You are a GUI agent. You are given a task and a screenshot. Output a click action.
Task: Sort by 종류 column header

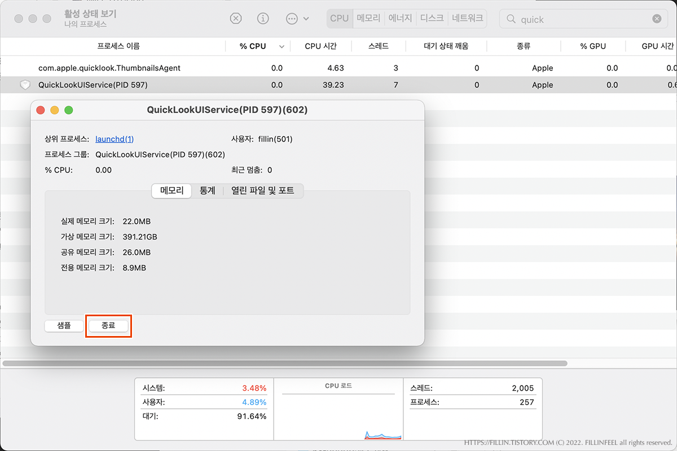coord(524,46)
